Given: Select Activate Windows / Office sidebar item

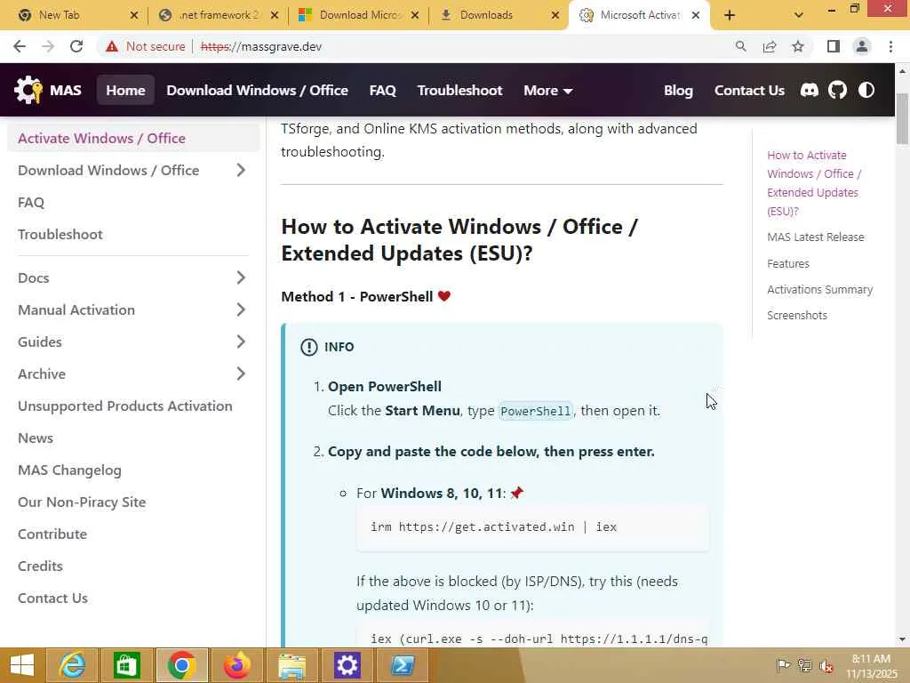Looking at the screenshot, I should tap(133, 138).
